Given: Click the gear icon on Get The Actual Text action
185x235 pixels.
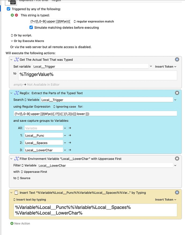Looking at the screenshot, I should (x=177, y=60).
